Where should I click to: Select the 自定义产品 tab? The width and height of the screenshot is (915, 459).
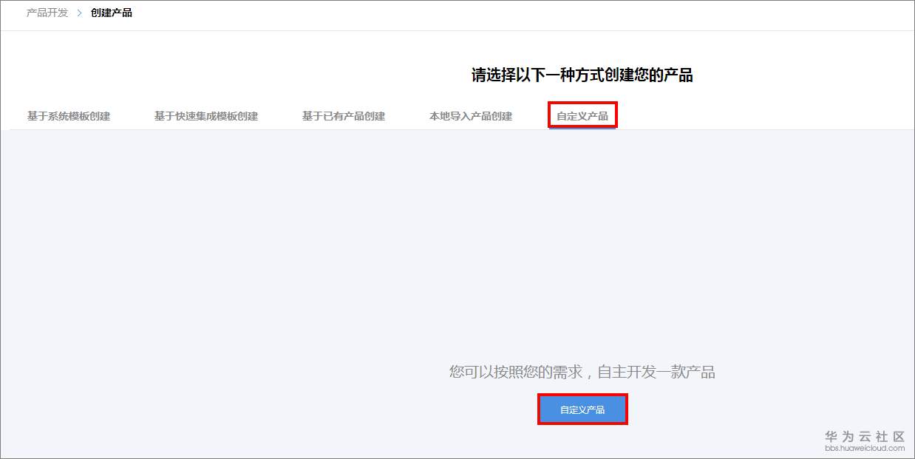[x=582, y=116]
